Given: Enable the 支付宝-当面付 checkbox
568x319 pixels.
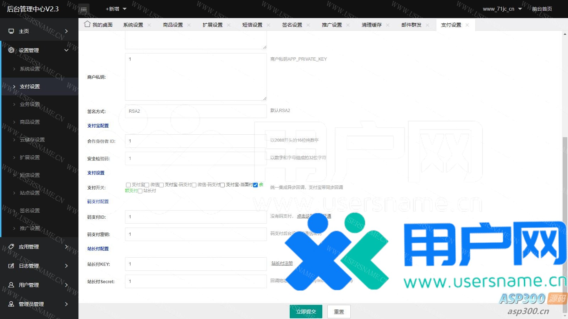Looking at the screenshot, I should [223, 185].
